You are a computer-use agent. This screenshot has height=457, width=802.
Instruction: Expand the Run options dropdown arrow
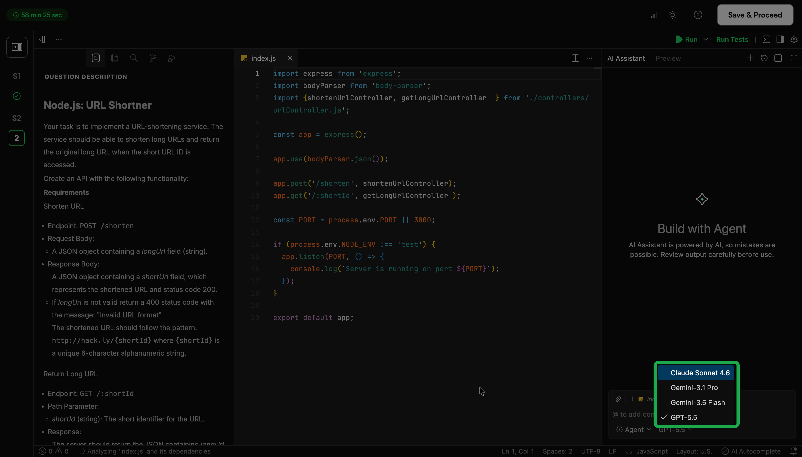tap(706, 39)
